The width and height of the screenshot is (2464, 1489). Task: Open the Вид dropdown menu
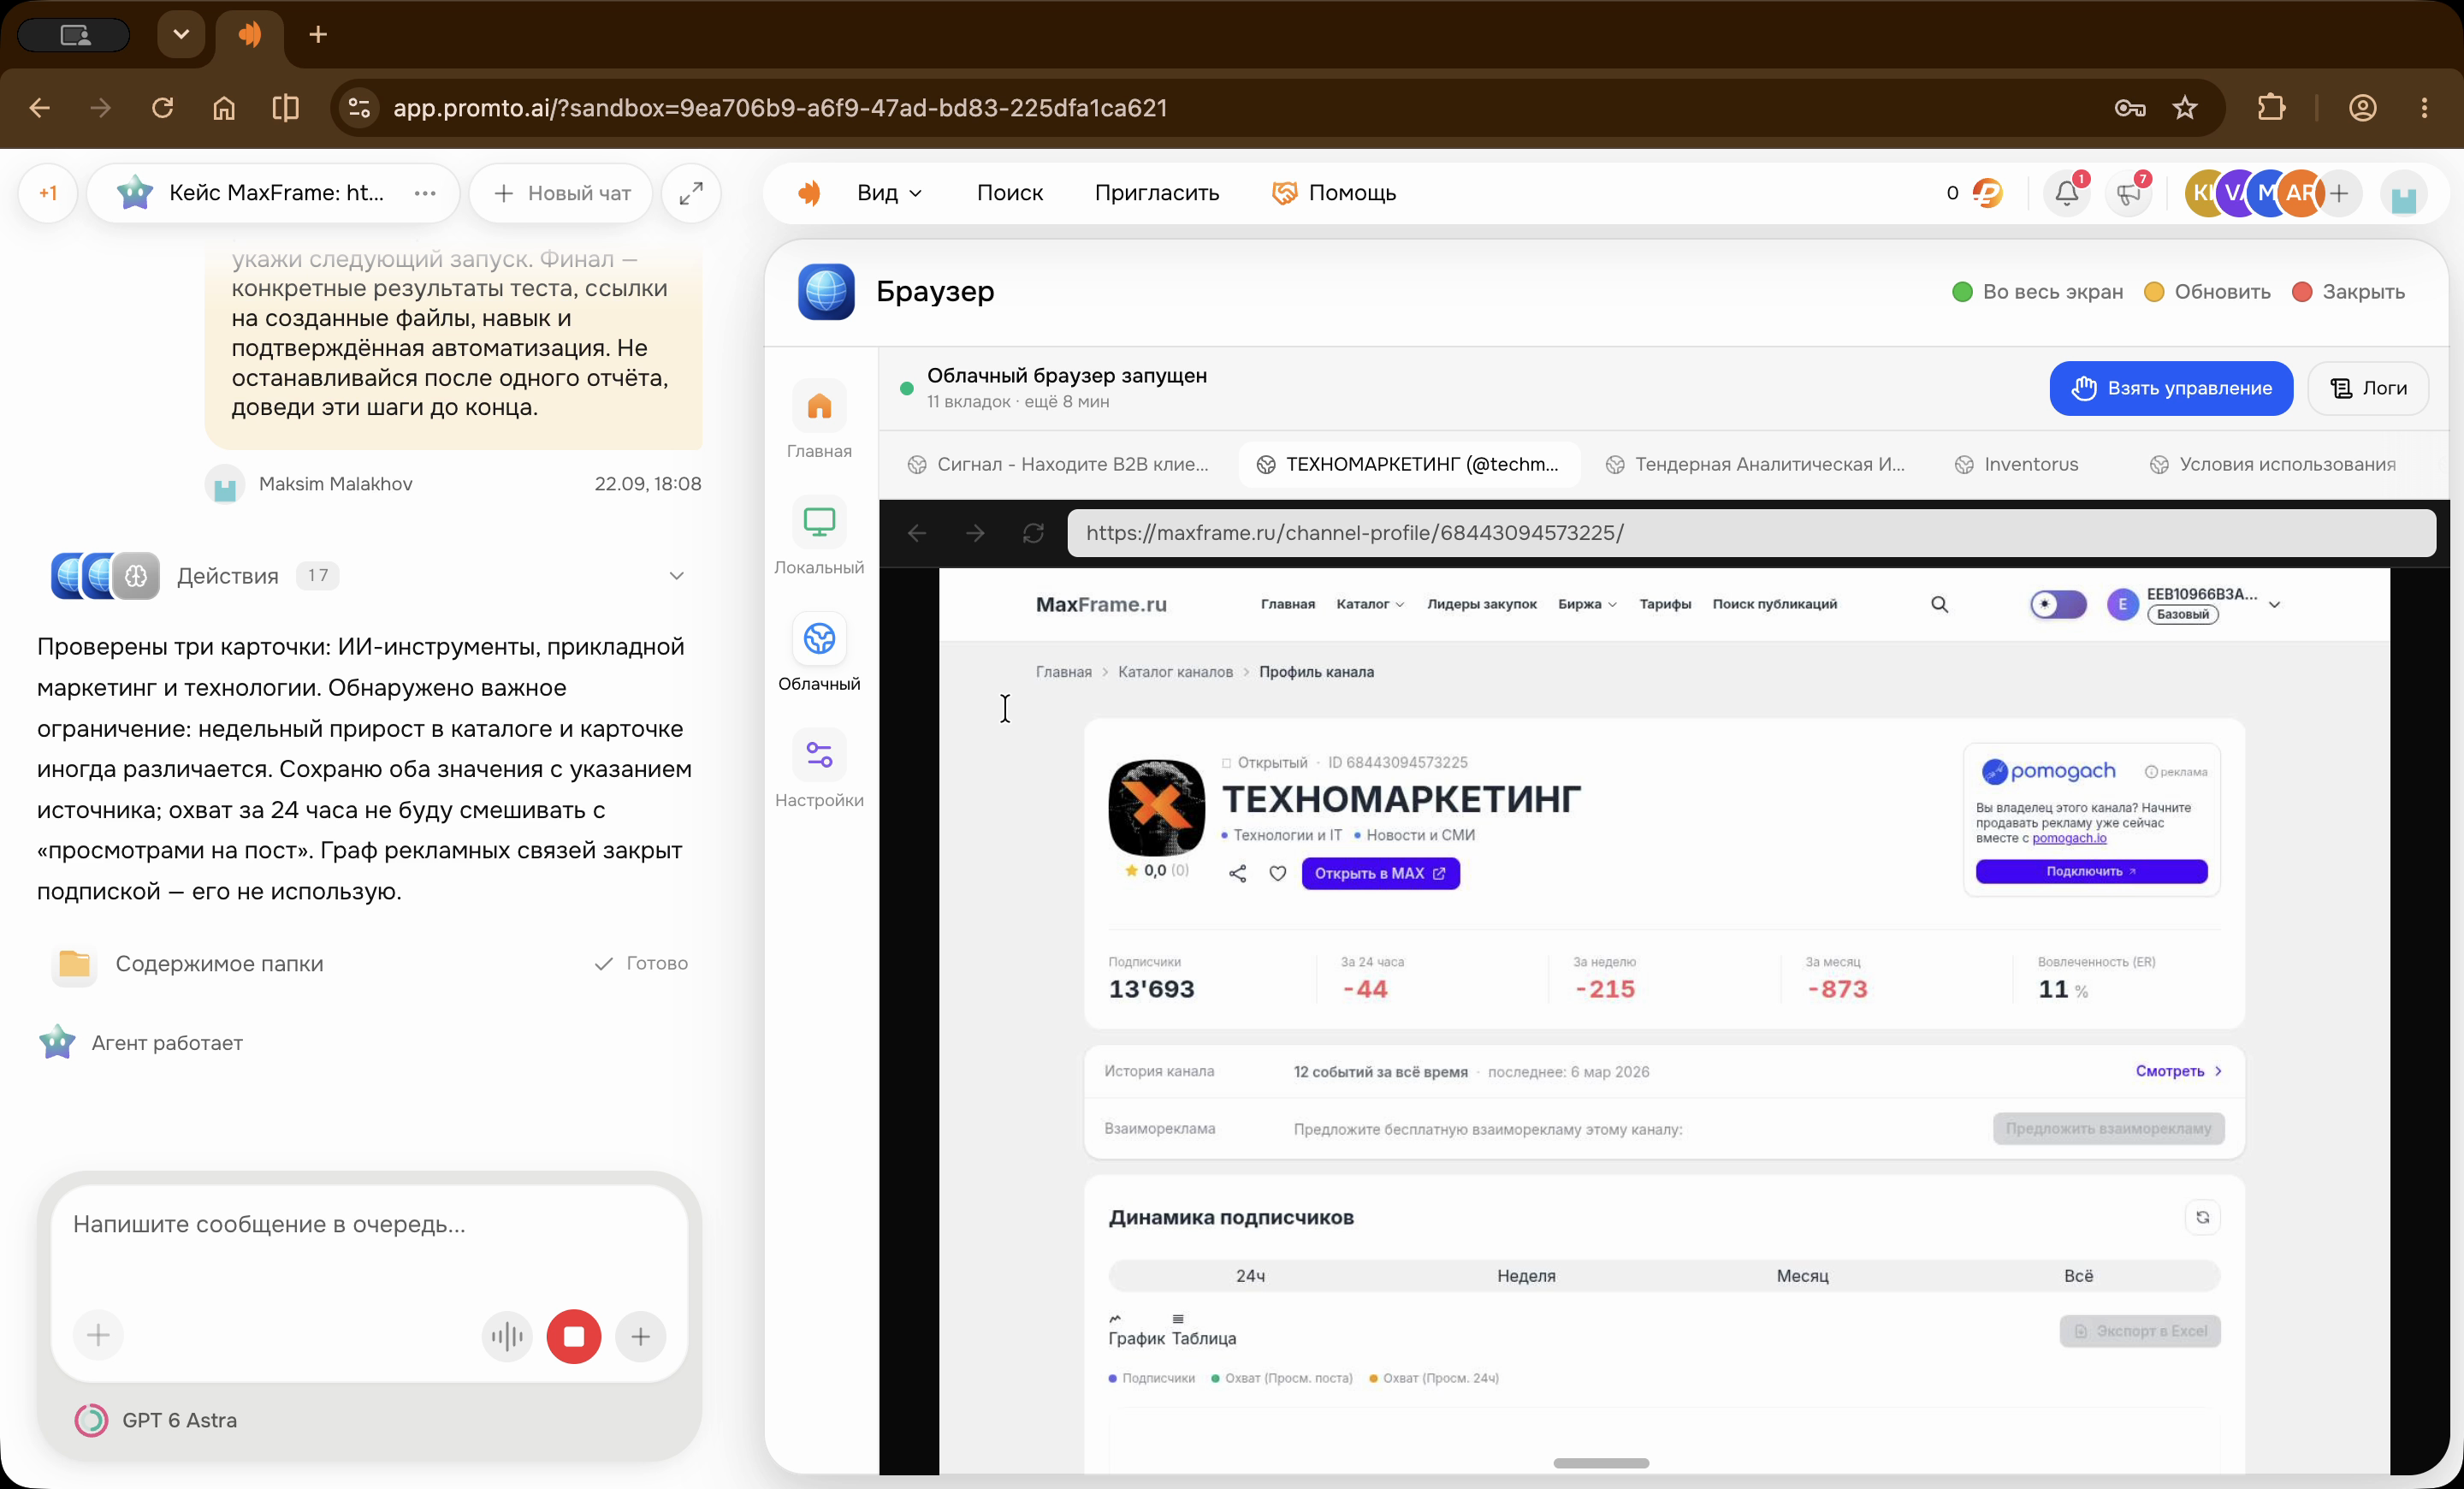pos(889,193)
